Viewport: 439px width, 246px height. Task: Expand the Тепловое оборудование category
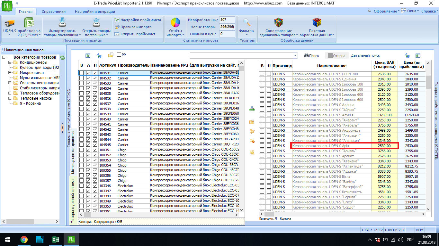[10, 93]
